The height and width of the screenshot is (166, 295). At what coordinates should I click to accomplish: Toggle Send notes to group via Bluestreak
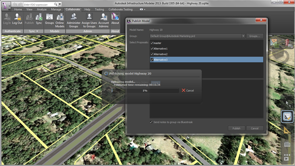click(x=151, y=122)
